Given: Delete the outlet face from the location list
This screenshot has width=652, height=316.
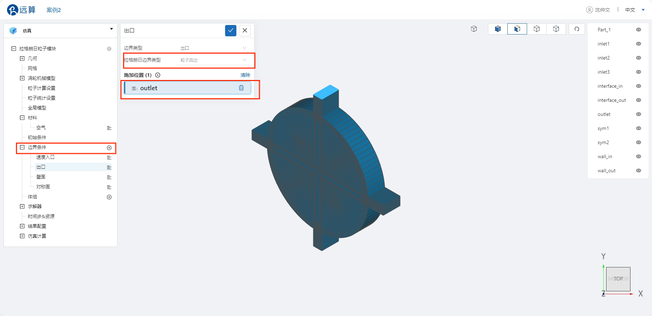Looking at the screenshot, I should [x=241, y=88].
